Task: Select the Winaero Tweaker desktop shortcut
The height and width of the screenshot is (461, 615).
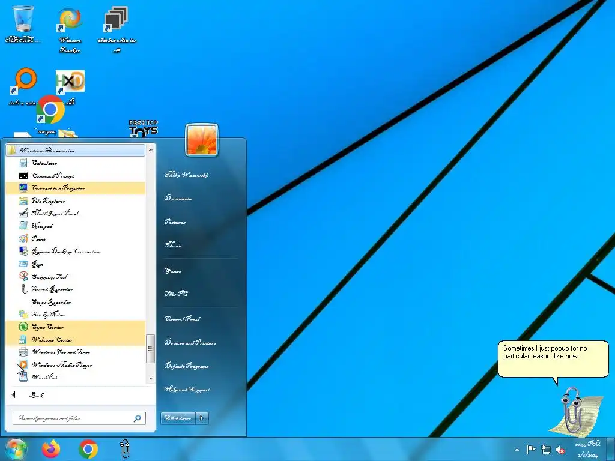Action: click(70, 29)
